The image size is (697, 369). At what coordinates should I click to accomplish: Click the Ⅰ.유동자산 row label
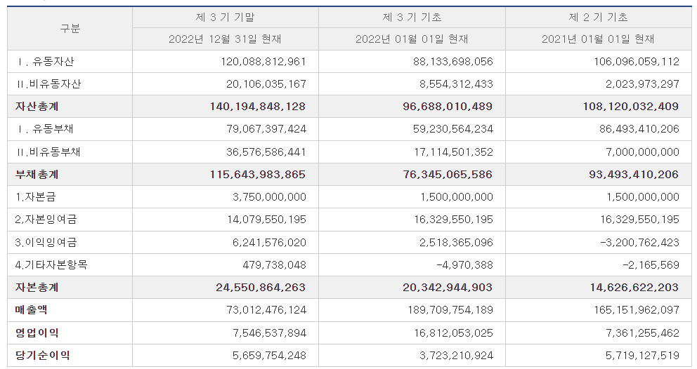(45, 62)
